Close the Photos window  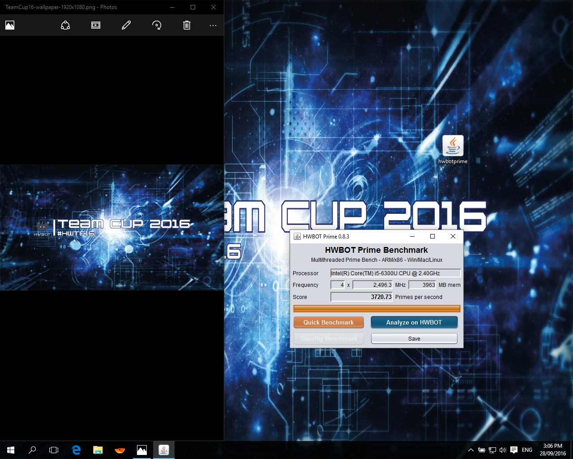coord(214,7)
